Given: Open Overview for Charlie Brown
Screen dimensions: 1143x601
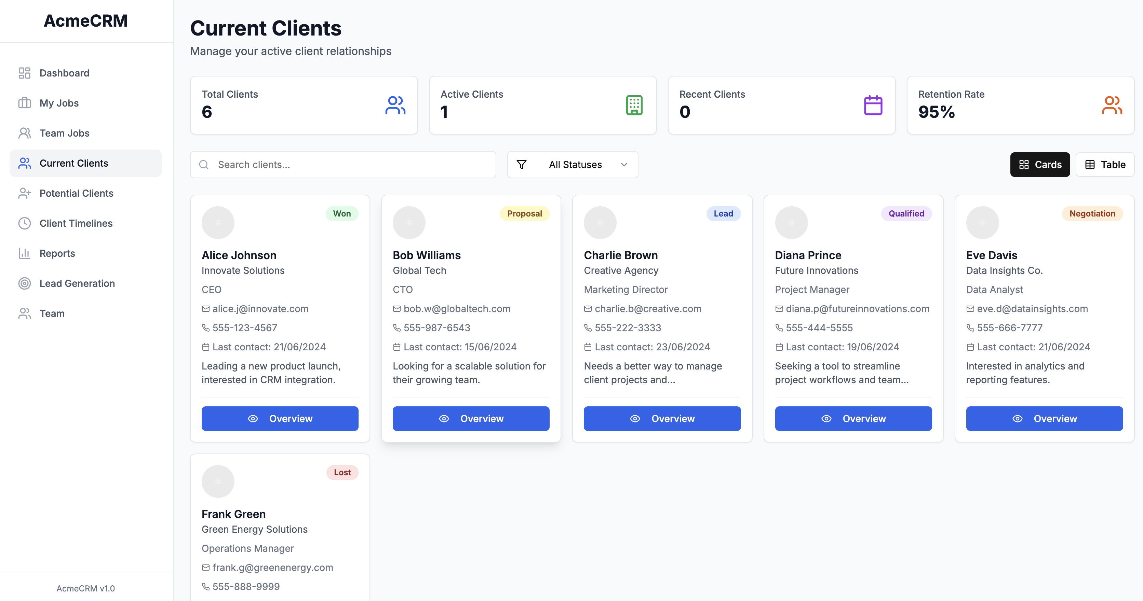Looking at the screenshot, I should pos(662,419).
